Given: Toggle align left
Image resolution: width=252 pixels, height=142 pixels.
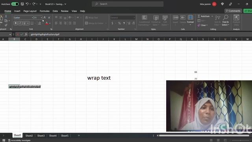Looking at the screenshot, I should pos(56,23).
